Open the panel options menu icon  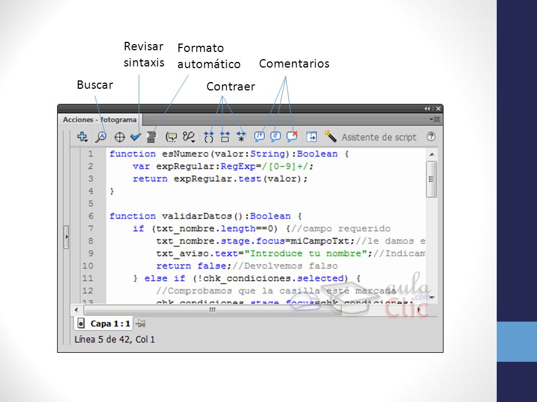435,119
